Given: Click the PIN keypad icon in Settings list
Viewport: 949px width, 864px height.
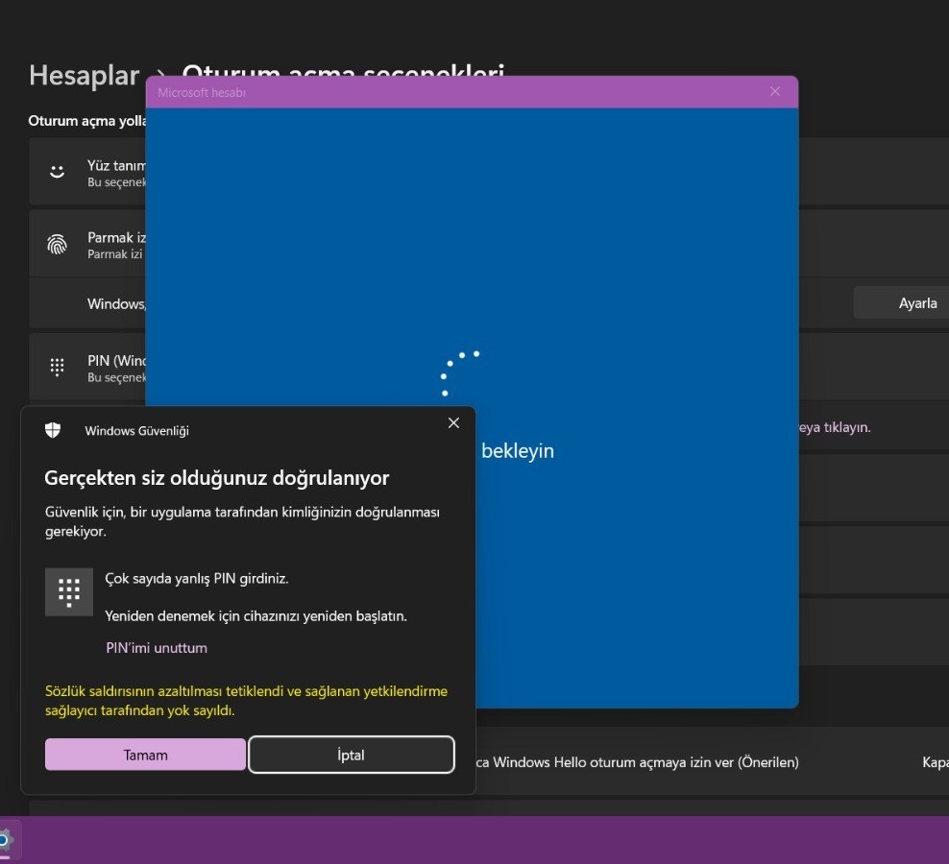Looking at the screenshot, I should [x=57, y=367].
